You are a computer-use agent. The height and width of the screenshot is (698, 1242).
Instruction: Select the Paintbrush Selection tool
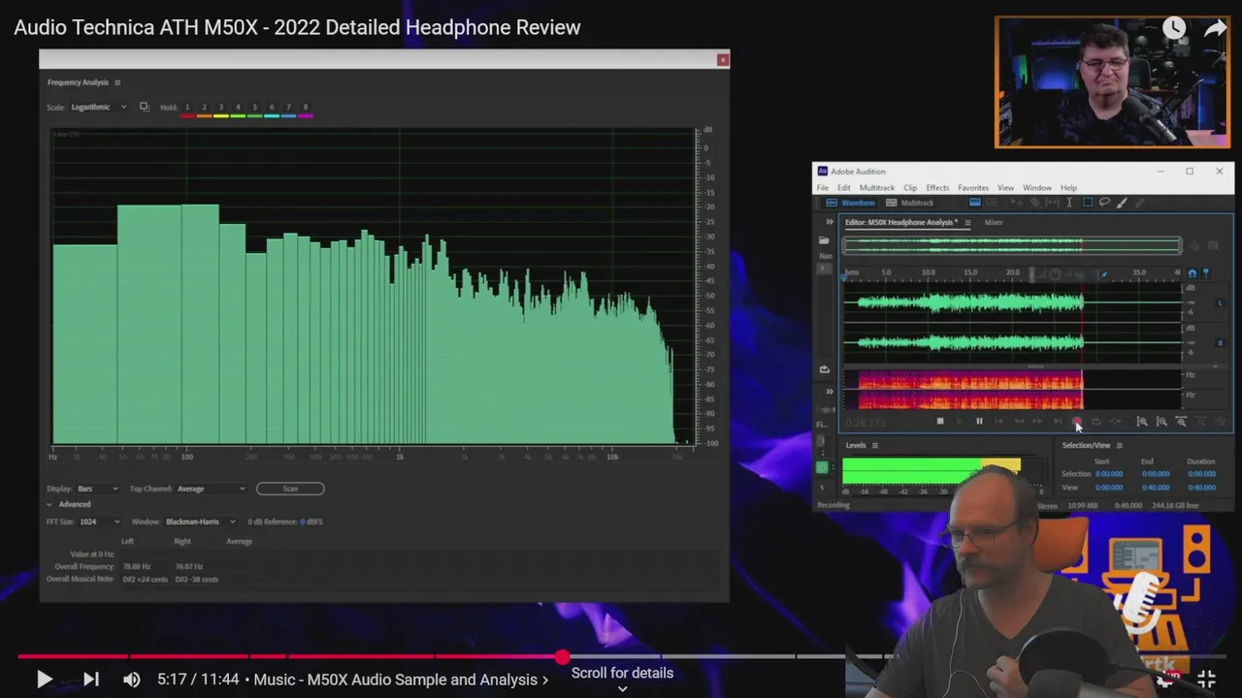click(x=1121, y=203)
